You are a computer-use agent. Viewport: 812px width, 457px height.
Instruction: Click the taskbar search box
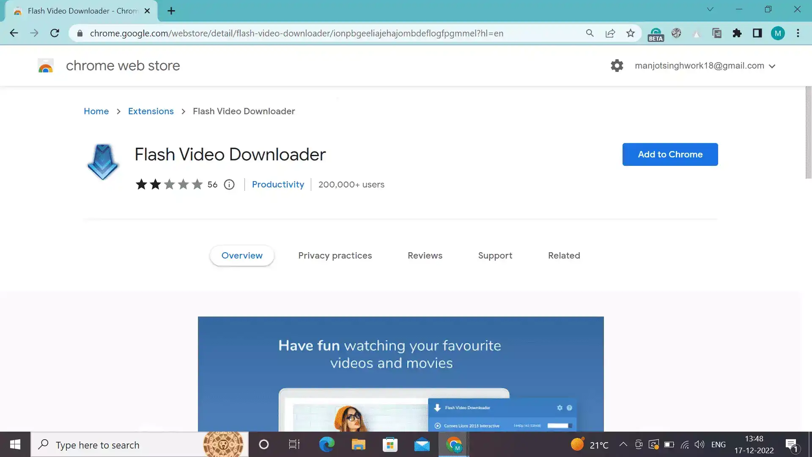pyautogui.click(x=140, y=445)
